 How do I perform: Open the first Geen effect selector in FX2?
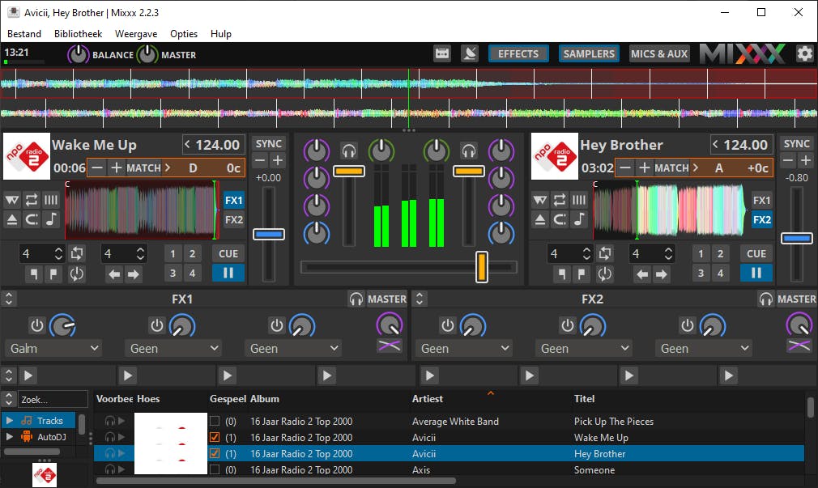click(464, 348)
